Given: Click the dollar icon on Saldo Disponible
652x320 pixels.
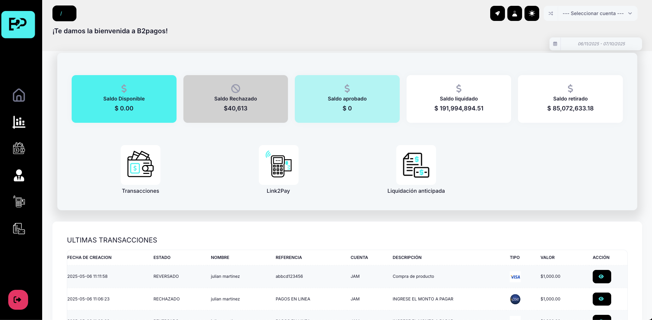Looking at the screenshot, I should click(x=124, y=88).
